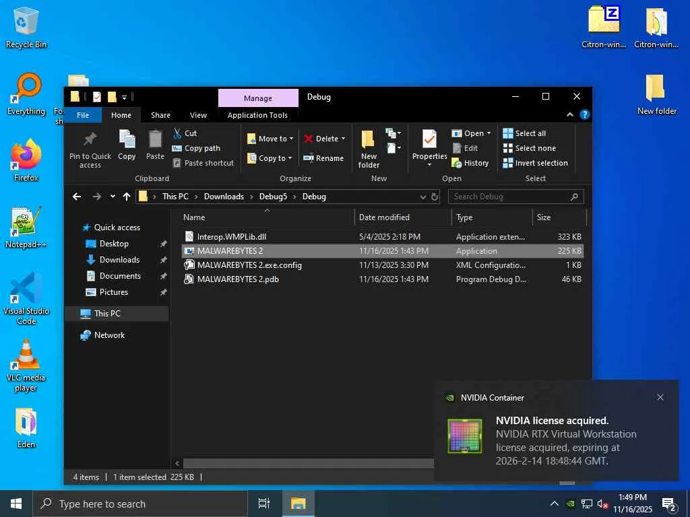Dismiss NVIDIA Container notification

tap(660, 397)
